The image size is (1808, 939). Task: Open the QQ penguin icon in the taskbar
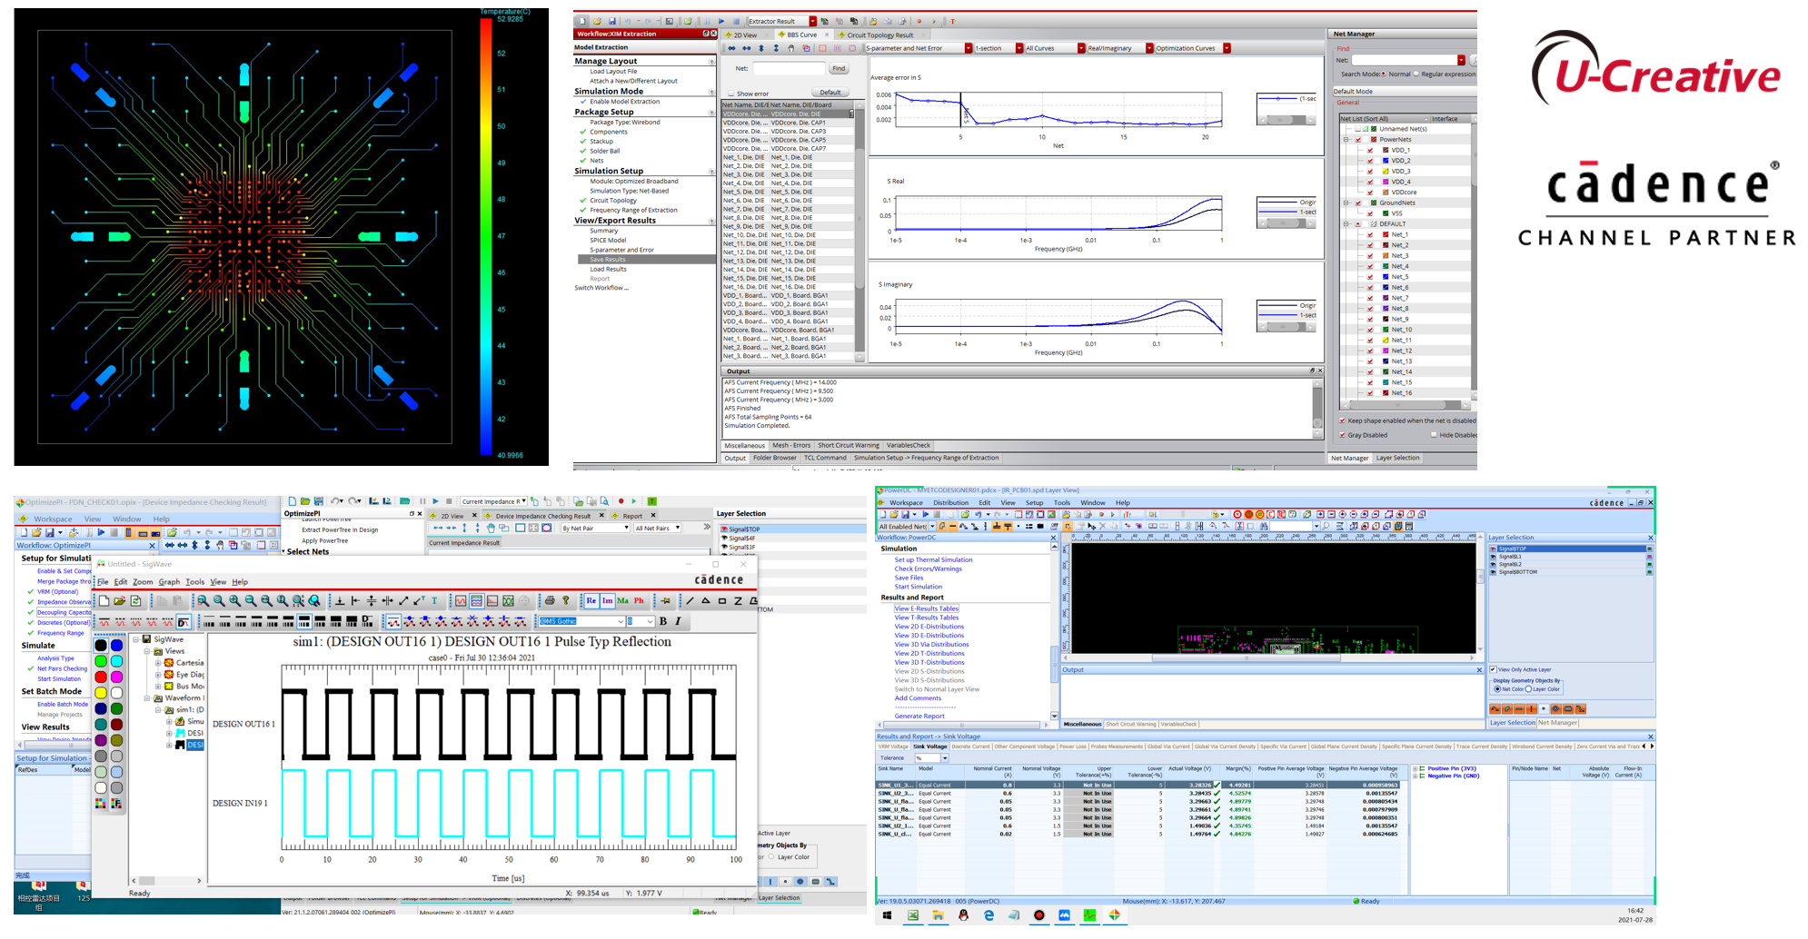point(963,915)
